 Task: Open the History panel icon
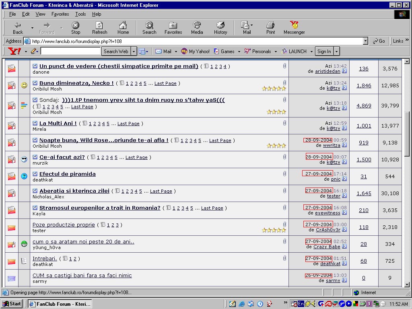[x=220, y=27]
